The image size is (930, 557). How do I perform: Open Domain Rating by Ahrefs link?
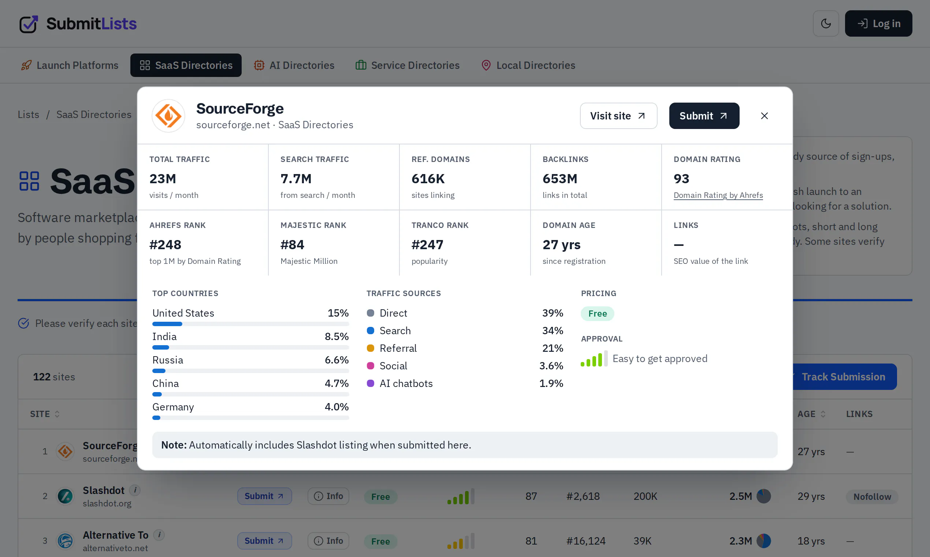tap(718, 195)
